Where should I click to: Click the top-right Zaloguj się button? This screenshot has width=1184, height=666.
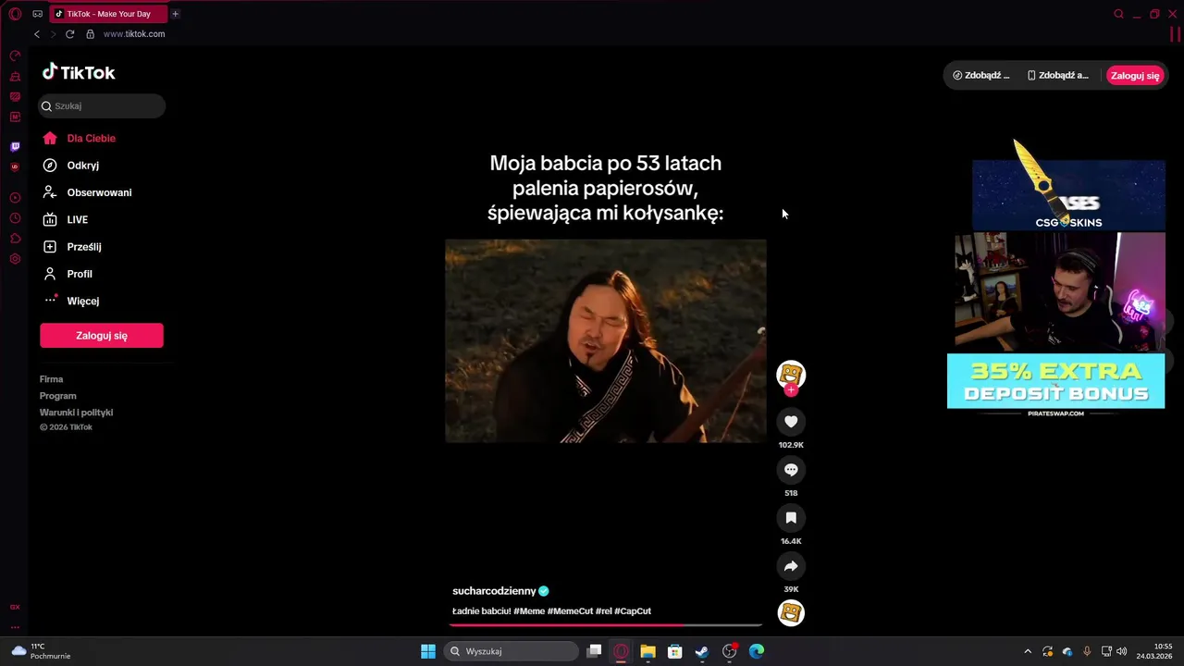click(x=1135, y=76)
